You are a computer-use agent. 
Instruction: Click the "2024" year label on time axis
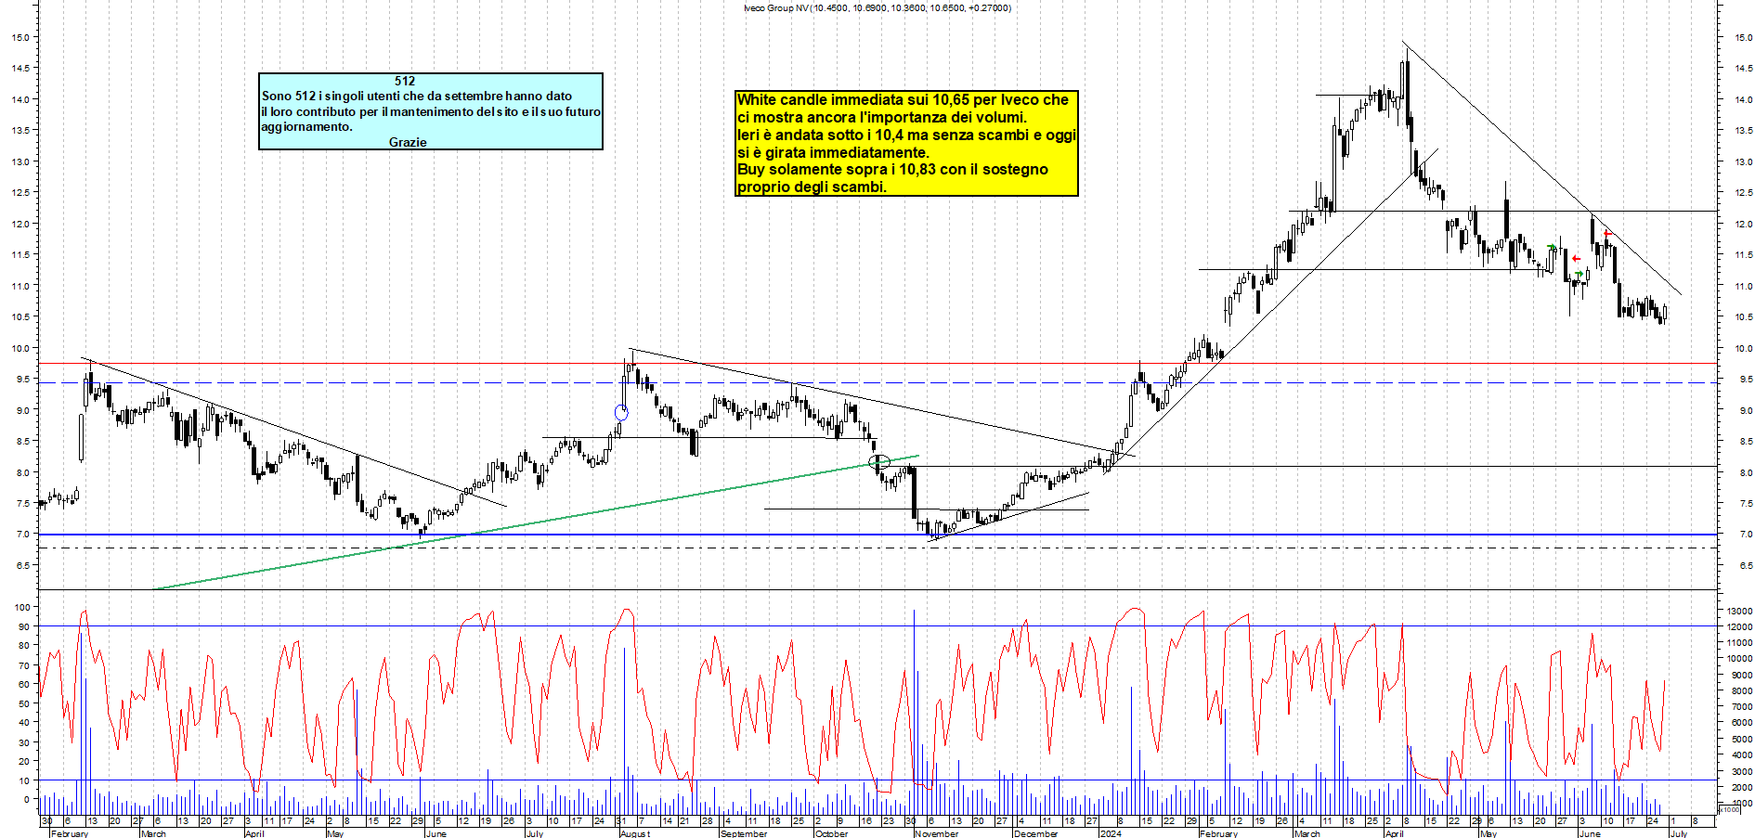coord(1110,833)
